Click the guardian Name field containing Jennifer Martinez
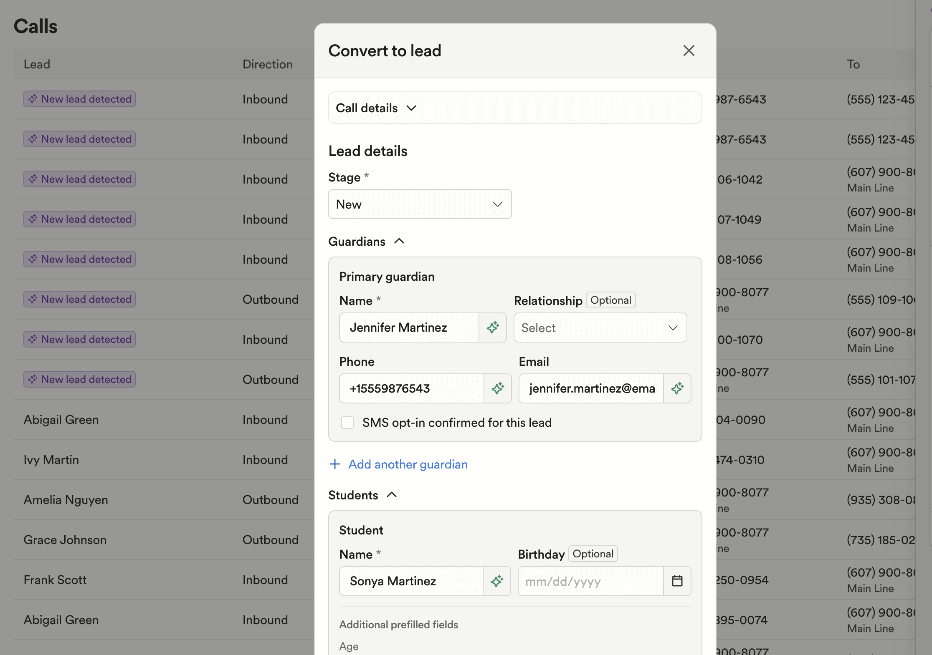 pyautogui.click(x=409, y=327)
